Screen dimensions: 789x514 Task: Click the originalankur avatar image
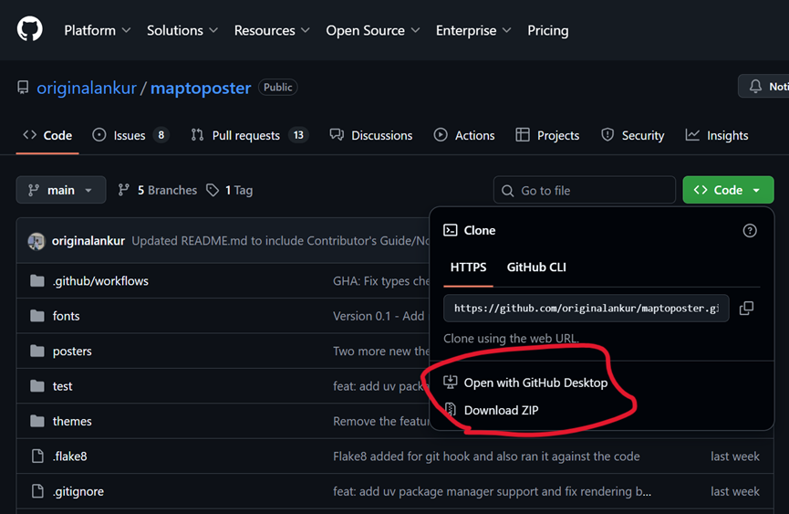click(36, 242)
